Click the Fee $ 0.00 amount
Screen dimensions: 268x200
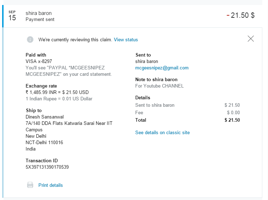tap(233, 112)
